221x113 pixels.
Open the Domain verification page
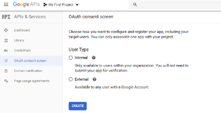pos(28,71)
